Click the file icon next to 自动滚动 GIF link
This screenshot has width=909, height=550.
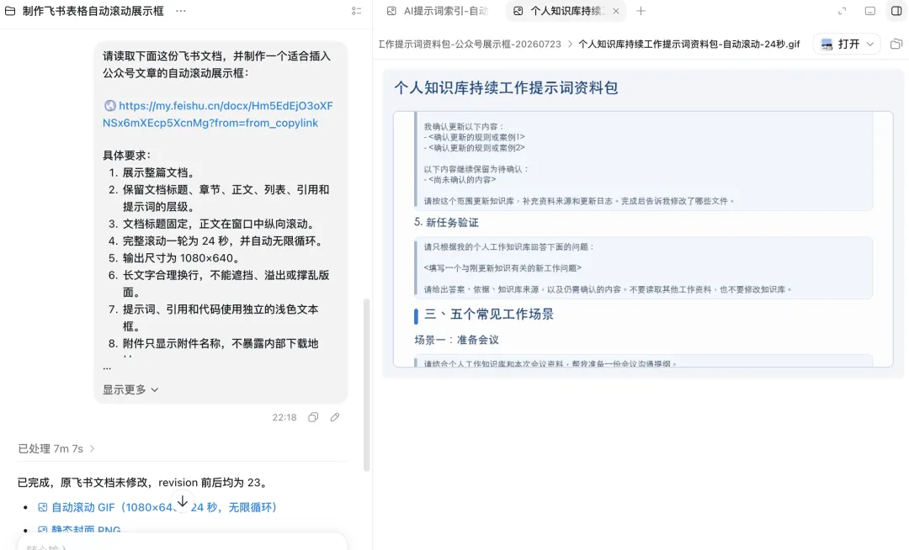point(42,507)
